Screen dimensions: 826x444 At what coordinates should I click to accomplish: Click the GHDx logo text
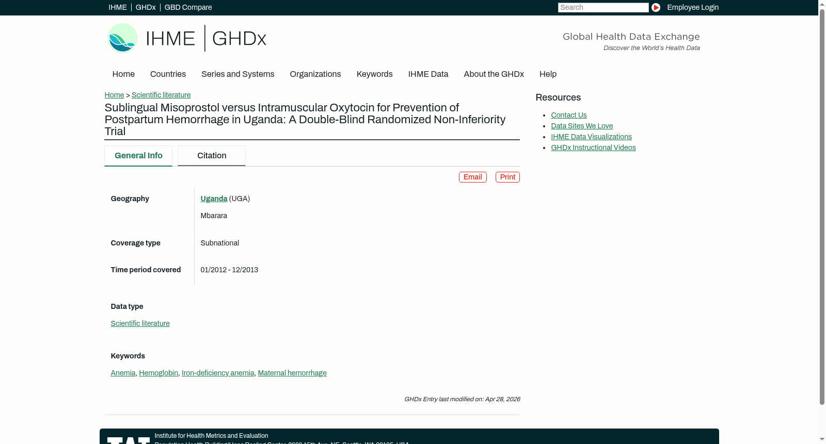tap(239, 39)
